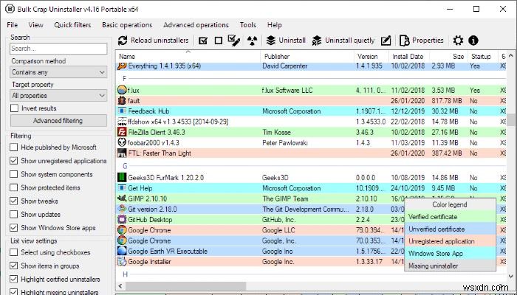
Task: Click the Google Installer app icon
Action: [x=122, y=261]
